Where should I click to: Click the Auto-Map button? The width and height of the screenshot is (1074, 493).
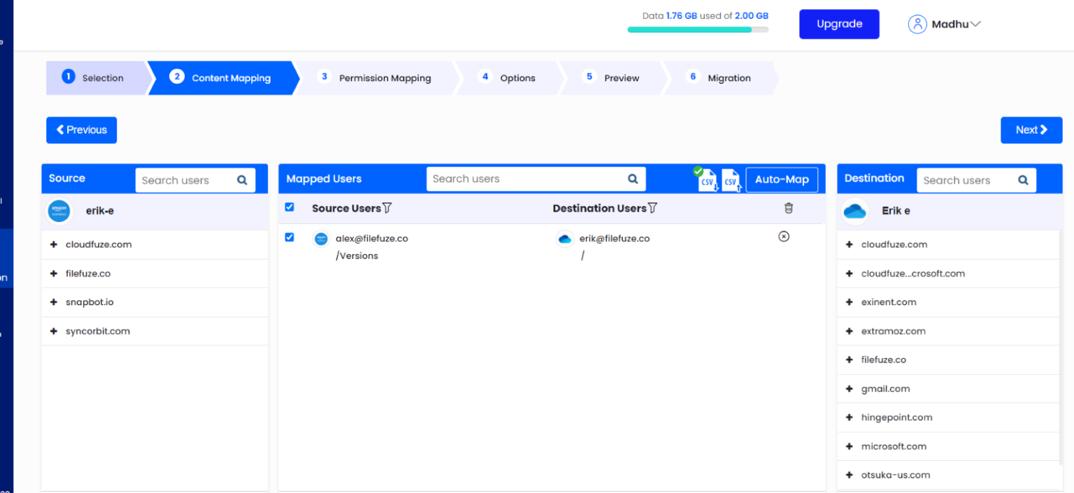(781, 179)
